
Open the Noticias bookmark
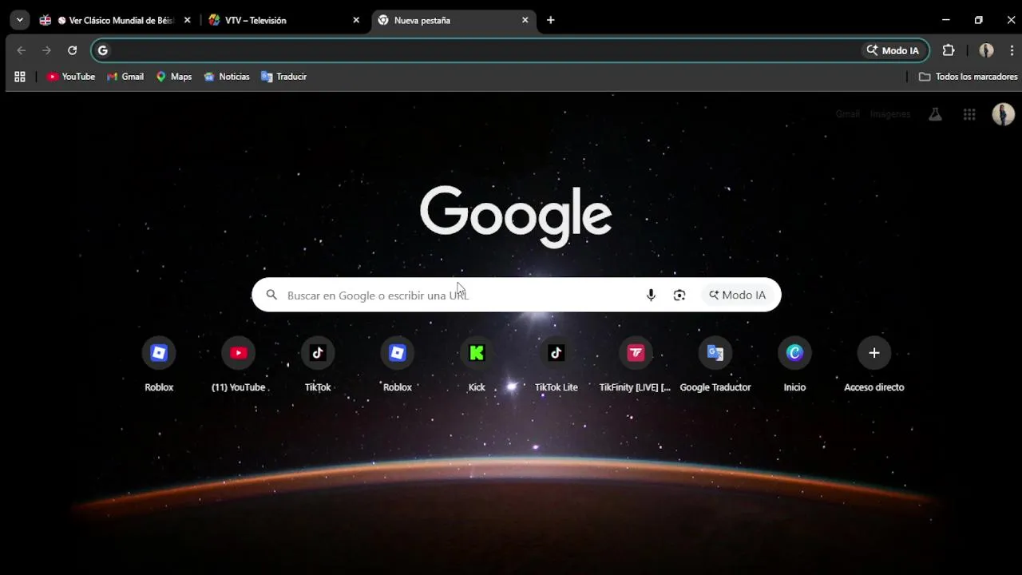pyautogui.click(x=227, y=77)
